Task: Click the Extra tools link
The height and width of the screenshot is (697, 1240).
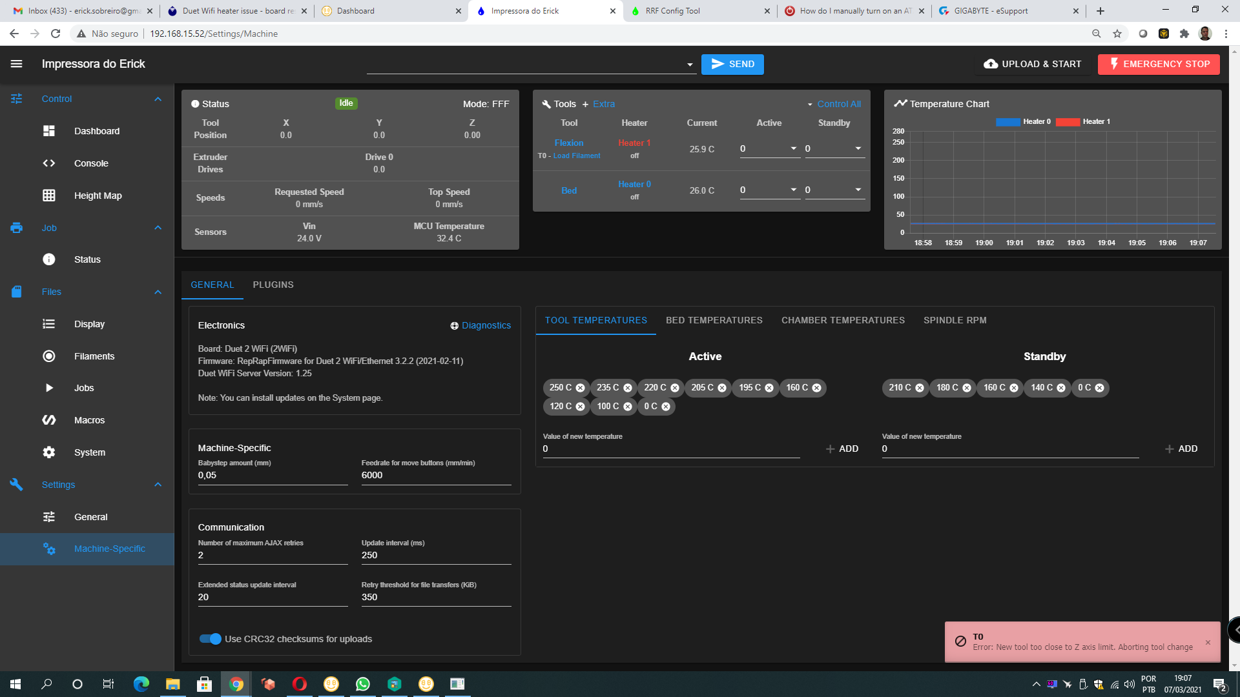Action: (598, 104)
